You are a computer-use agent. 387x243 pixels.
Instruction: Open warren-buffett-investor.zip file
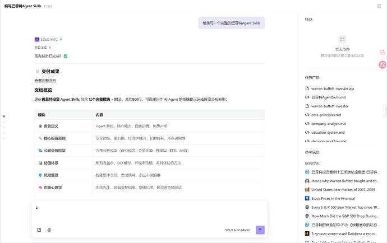click(333, 88)
